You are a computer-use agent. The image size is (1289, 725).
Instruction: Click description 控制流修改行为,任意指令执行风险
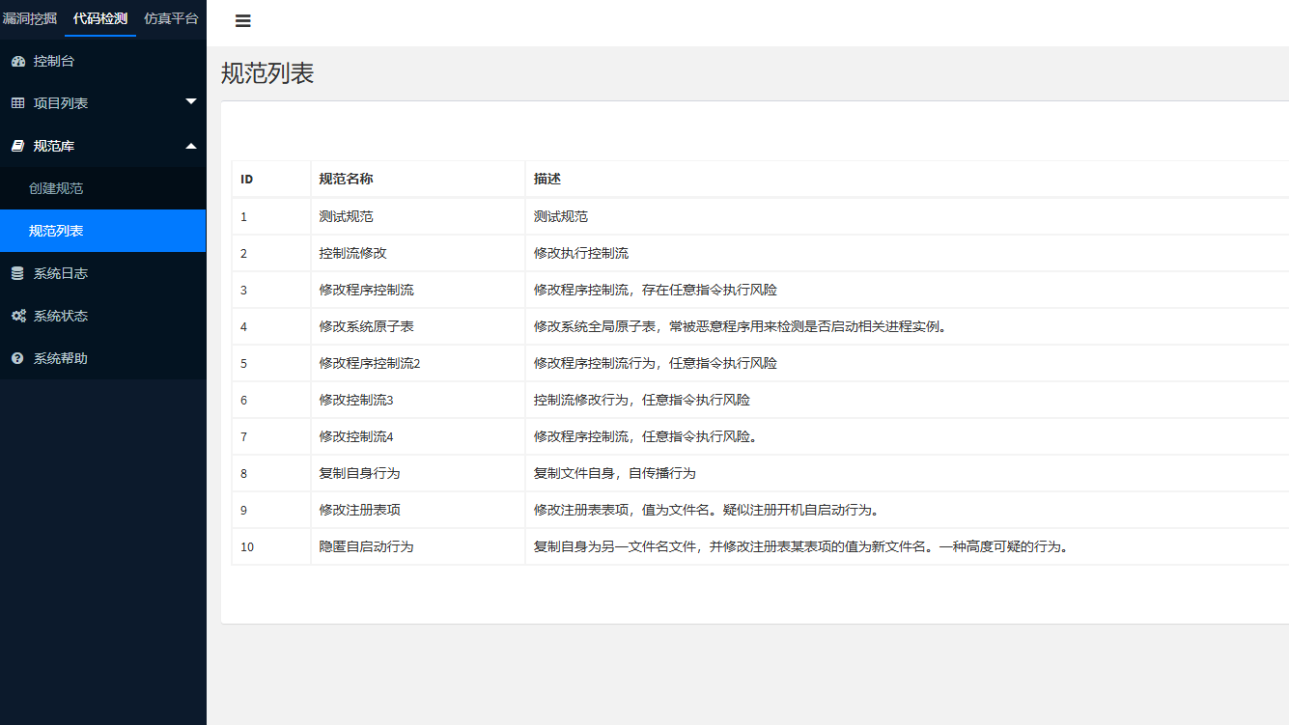pyautogui.click(x=642, y=400)
